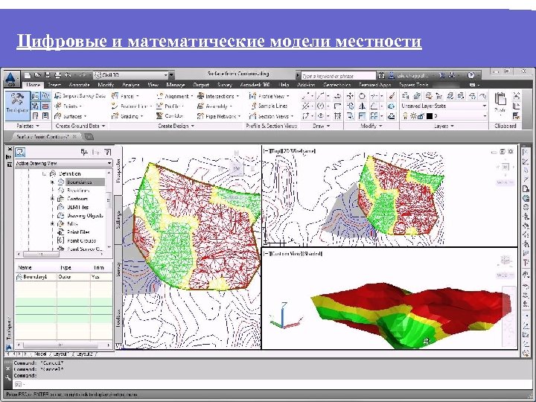Select Drawing Objects in the tree
The width and height of the screenshot is (536, 402).
pos(80,216)
